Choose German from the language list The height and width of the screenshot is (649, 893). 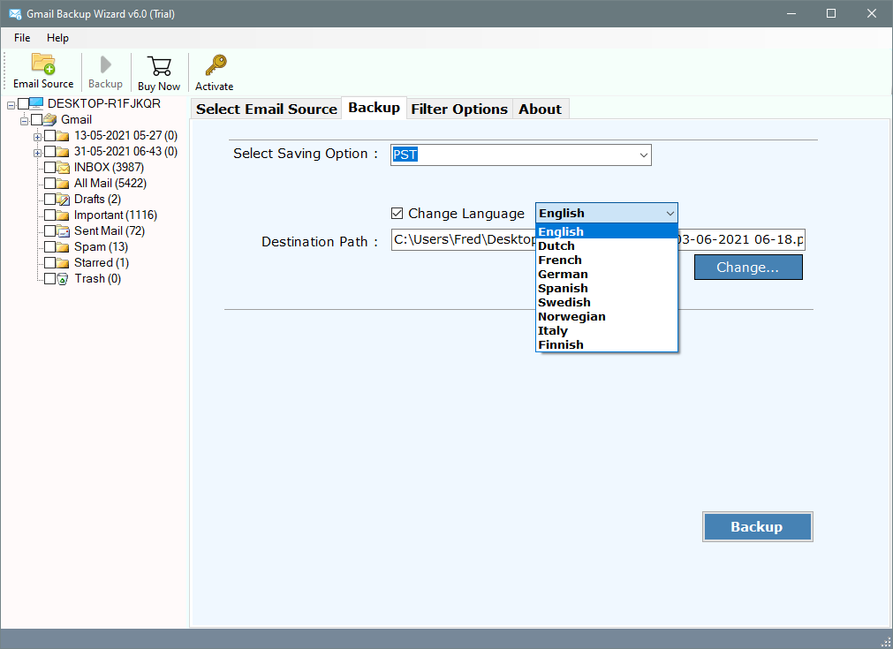click(x=607, y=275)
